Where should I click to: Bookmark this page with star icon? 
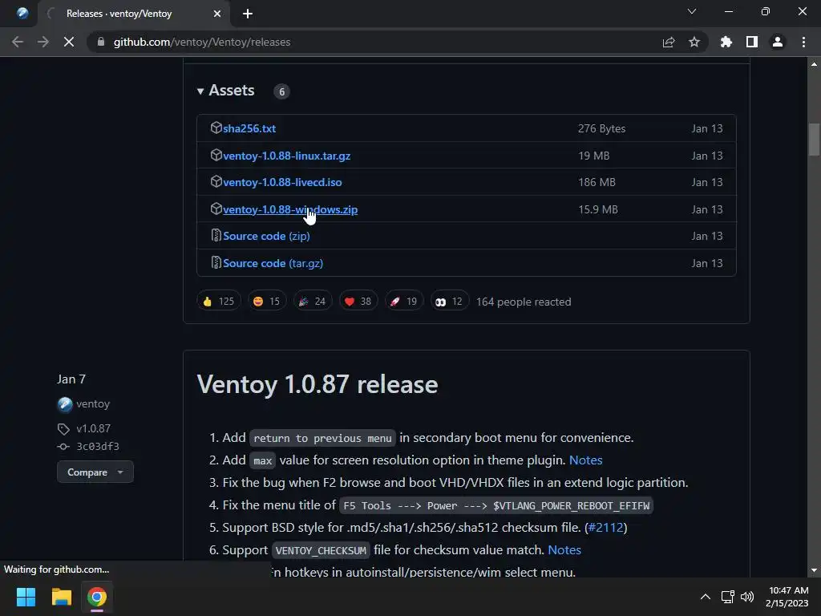tap(694, 42)
